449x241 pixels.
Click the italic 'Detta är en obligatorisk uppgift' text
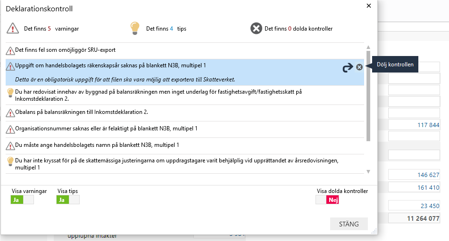pos(125,80)
